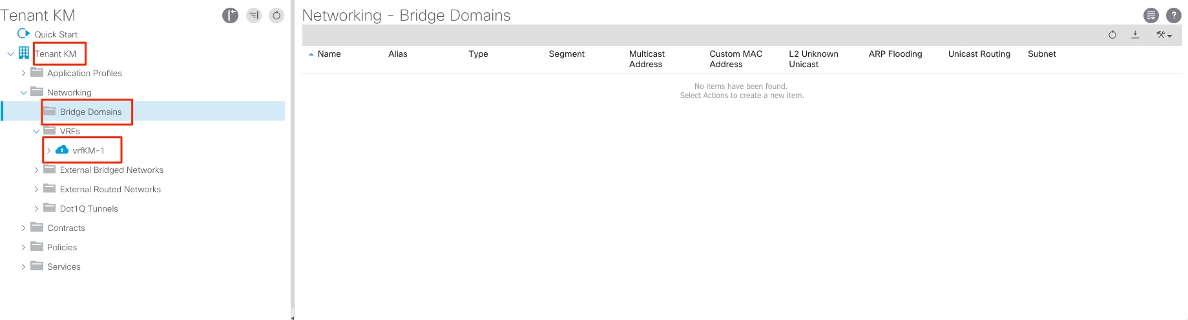
Task: Open the Actions tools dropdown menu
Action: (1163, 35)
